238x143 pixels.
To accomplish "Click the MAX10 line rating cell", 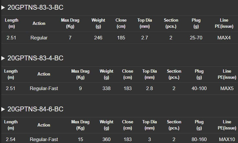I will 227,139.
